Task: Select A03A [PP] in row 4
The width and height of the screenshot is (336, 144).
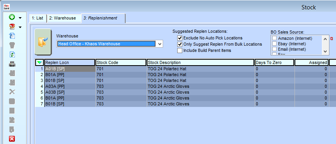Action: (x=70, y=86)
